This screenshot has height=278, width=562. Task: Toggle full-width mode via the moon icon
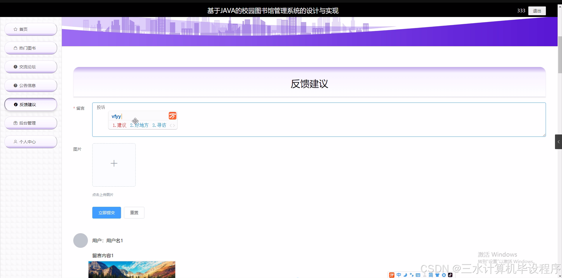click(405, 275)
